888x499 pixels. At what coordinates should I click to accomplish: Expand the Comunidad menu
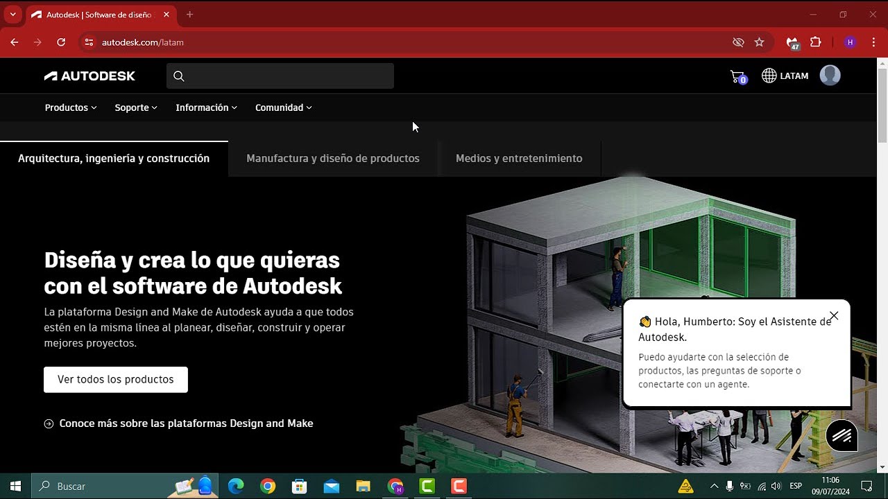coord(284,107)
